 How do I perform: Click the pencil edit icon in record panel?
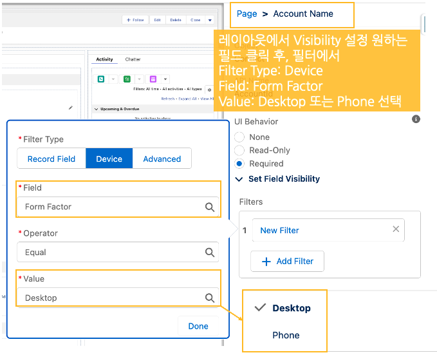pyautogui.click(x=71, y=108)
